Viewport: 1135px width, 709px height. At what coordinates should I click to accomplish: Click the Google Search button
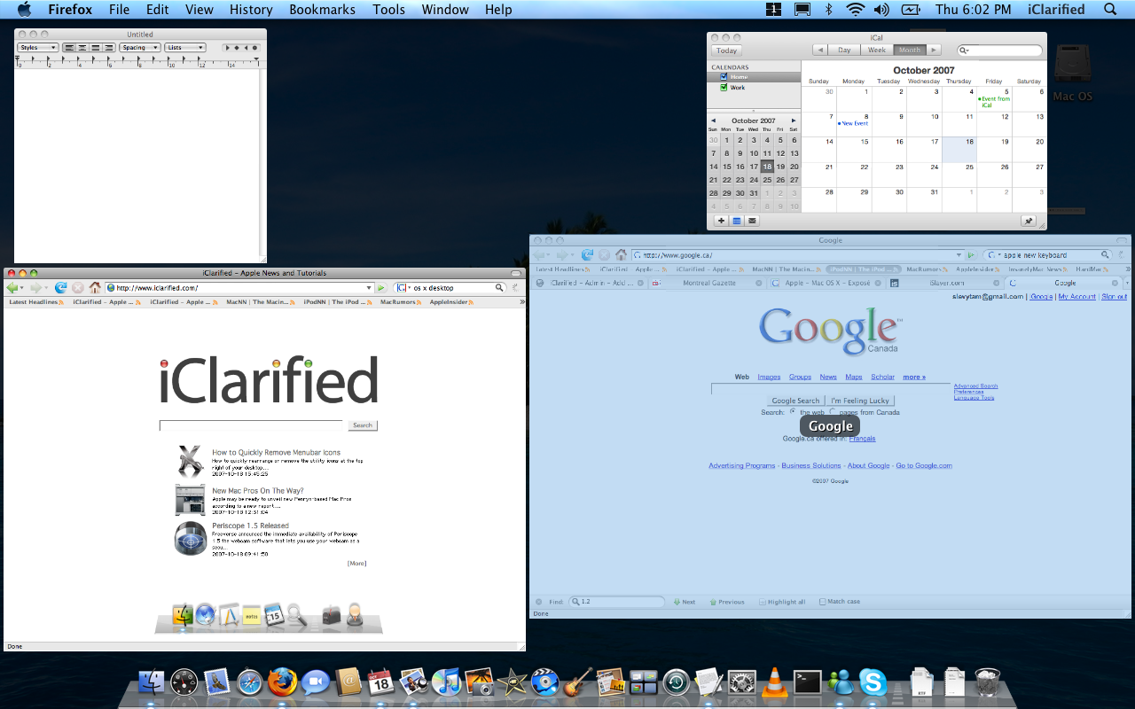coord(795,401)
